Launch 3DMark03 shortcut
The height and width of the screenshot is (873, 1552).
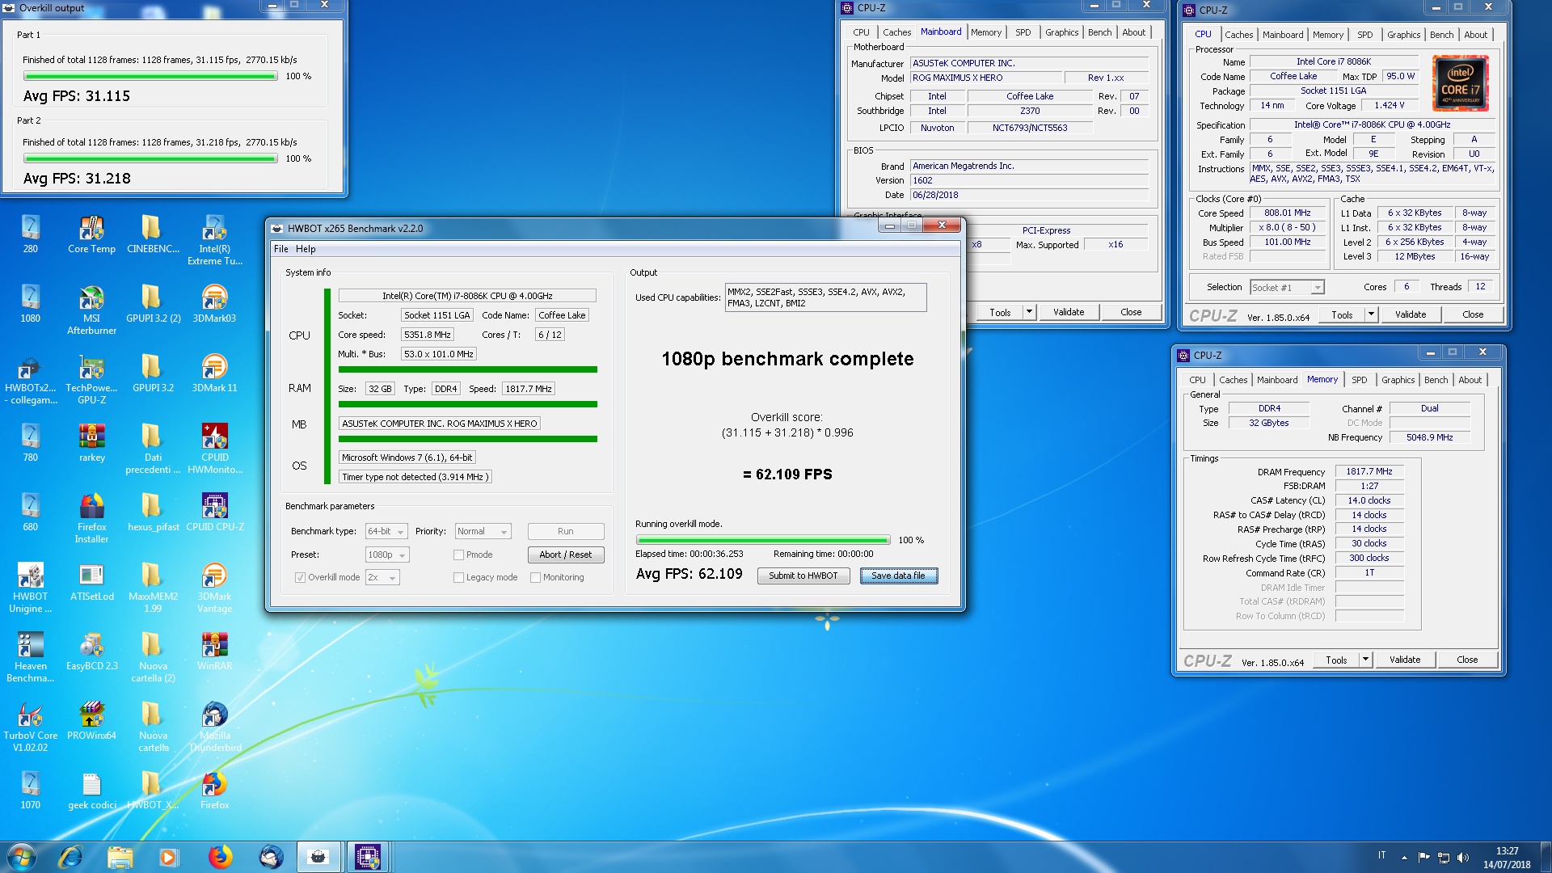click(x=214, y=304)
